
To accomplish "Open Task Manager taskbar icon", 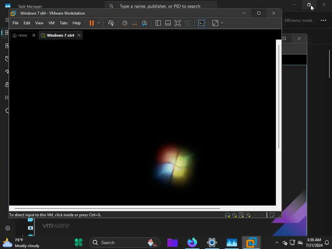I will pos(231,243).
